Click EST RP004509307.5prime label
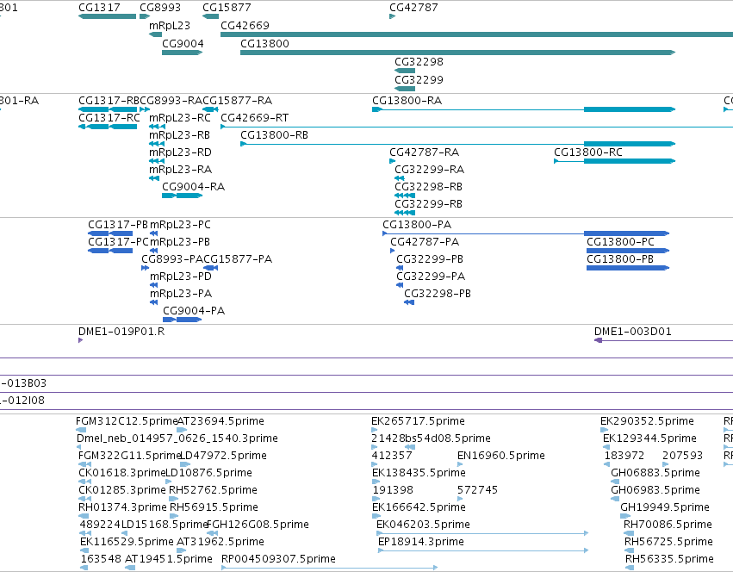The width and height of the screenshot is (733, 572). pos(278,559)
